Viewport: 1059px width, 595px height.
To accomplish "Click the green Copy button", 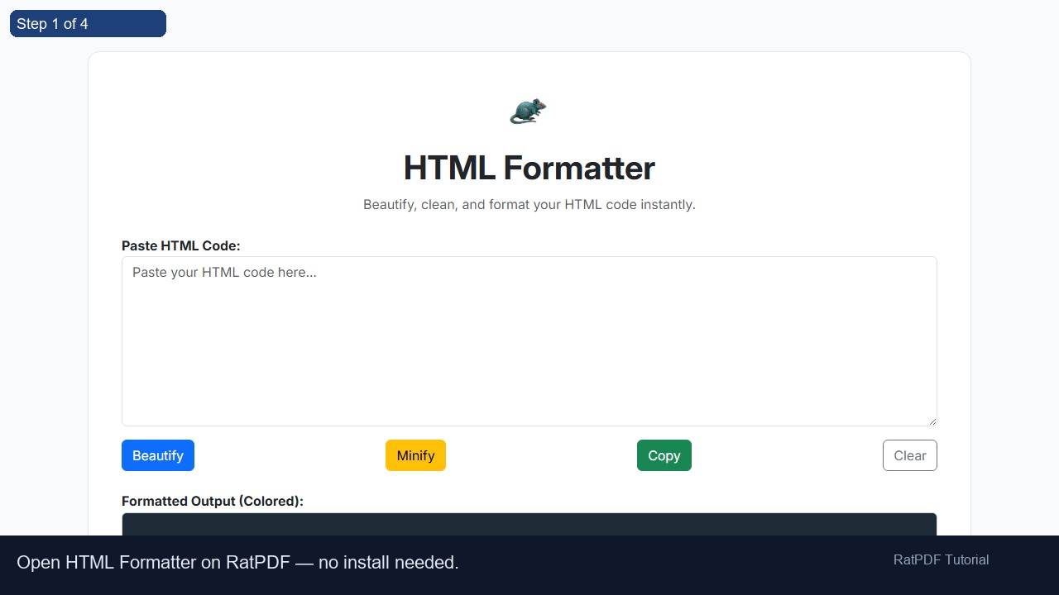I will (664, 455).
